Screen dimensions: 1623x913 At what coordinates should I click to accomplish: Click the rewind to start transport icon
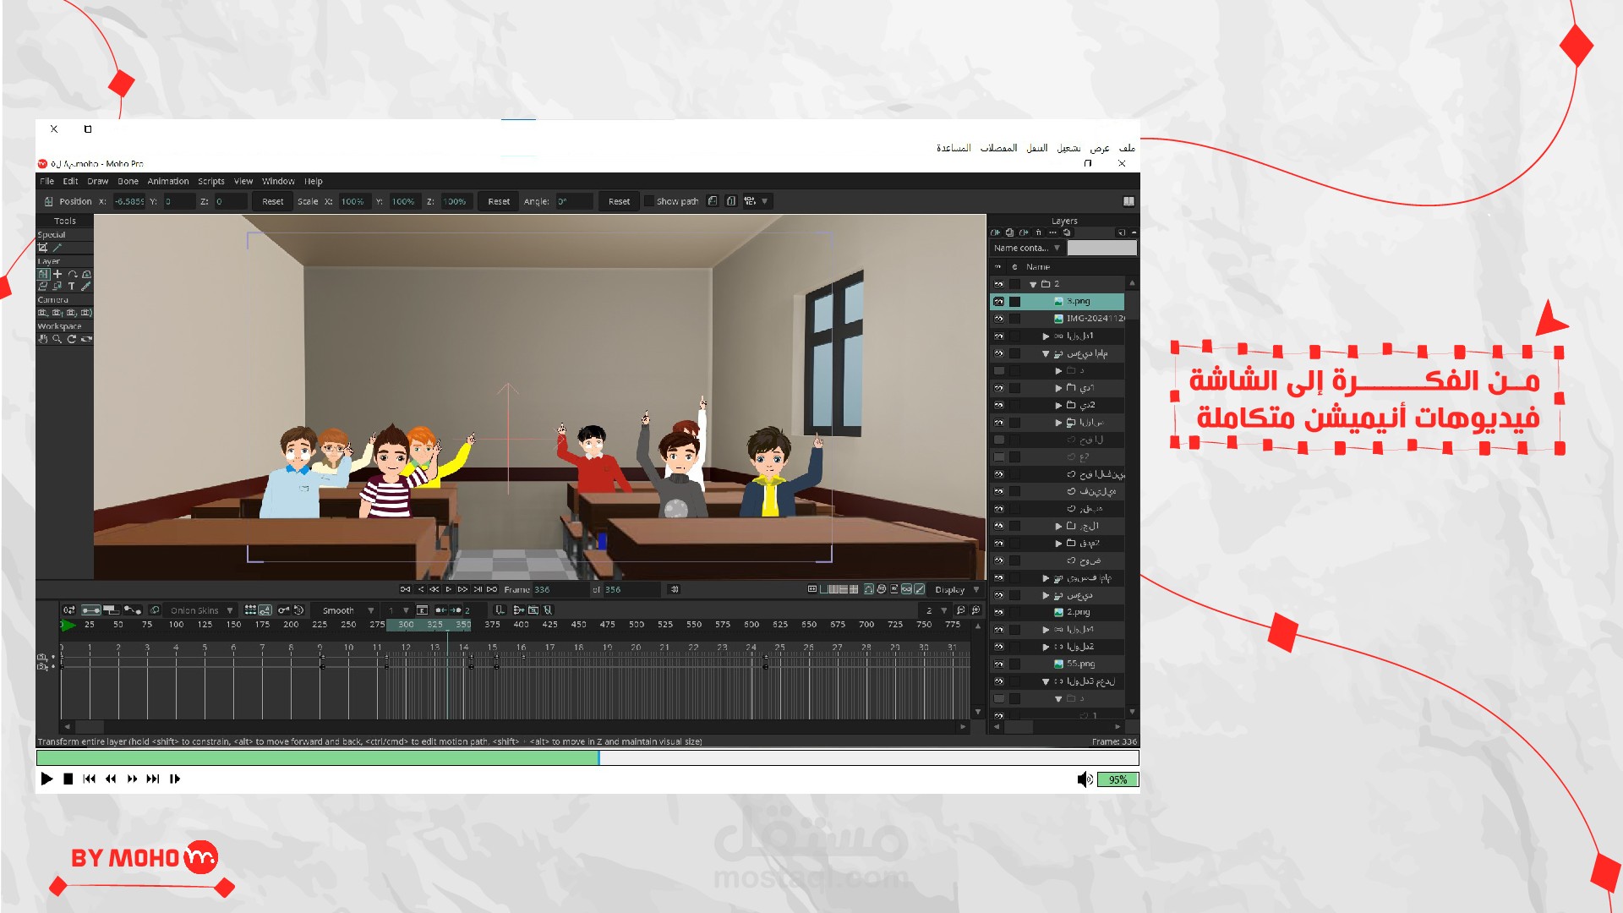pyautogui.click(x=406, y=589)
